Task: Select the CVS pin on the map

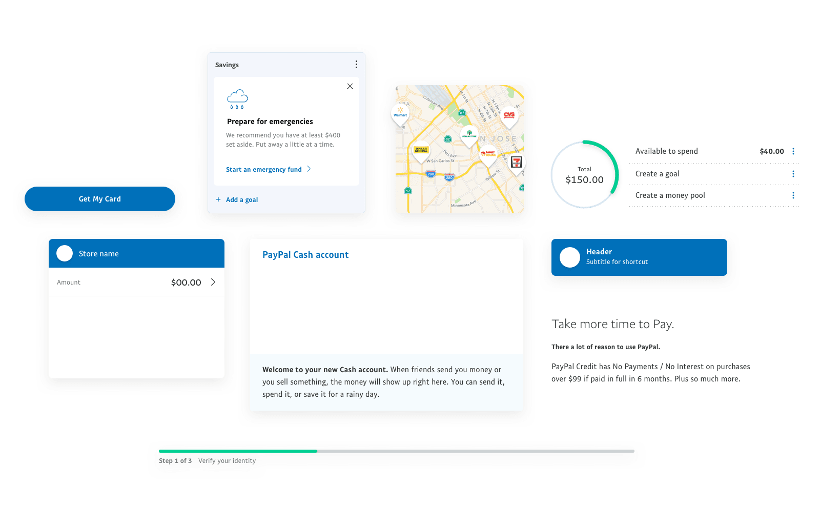Action: pos(509,114)
